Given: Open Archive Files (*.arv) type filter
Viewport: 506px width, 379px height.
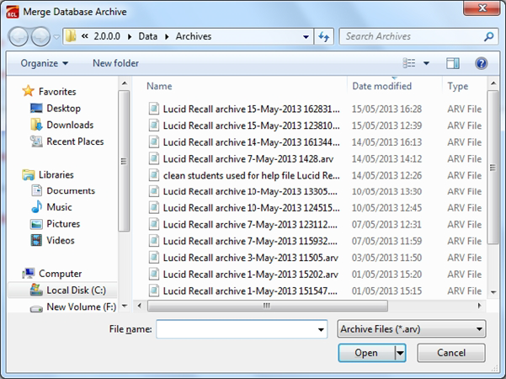Looking at the screenshot, I should (412, 329).
